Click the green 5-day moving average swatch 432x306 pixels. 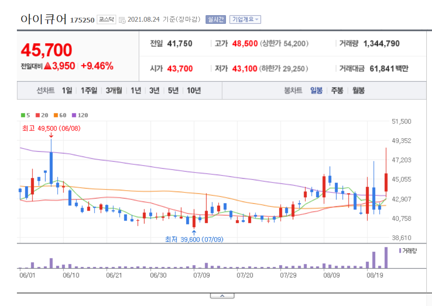23,115
